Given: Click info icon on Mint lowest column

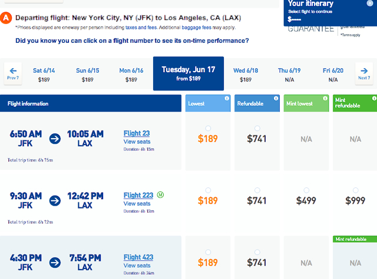Looking at the screenshot, I should [325, 98].
